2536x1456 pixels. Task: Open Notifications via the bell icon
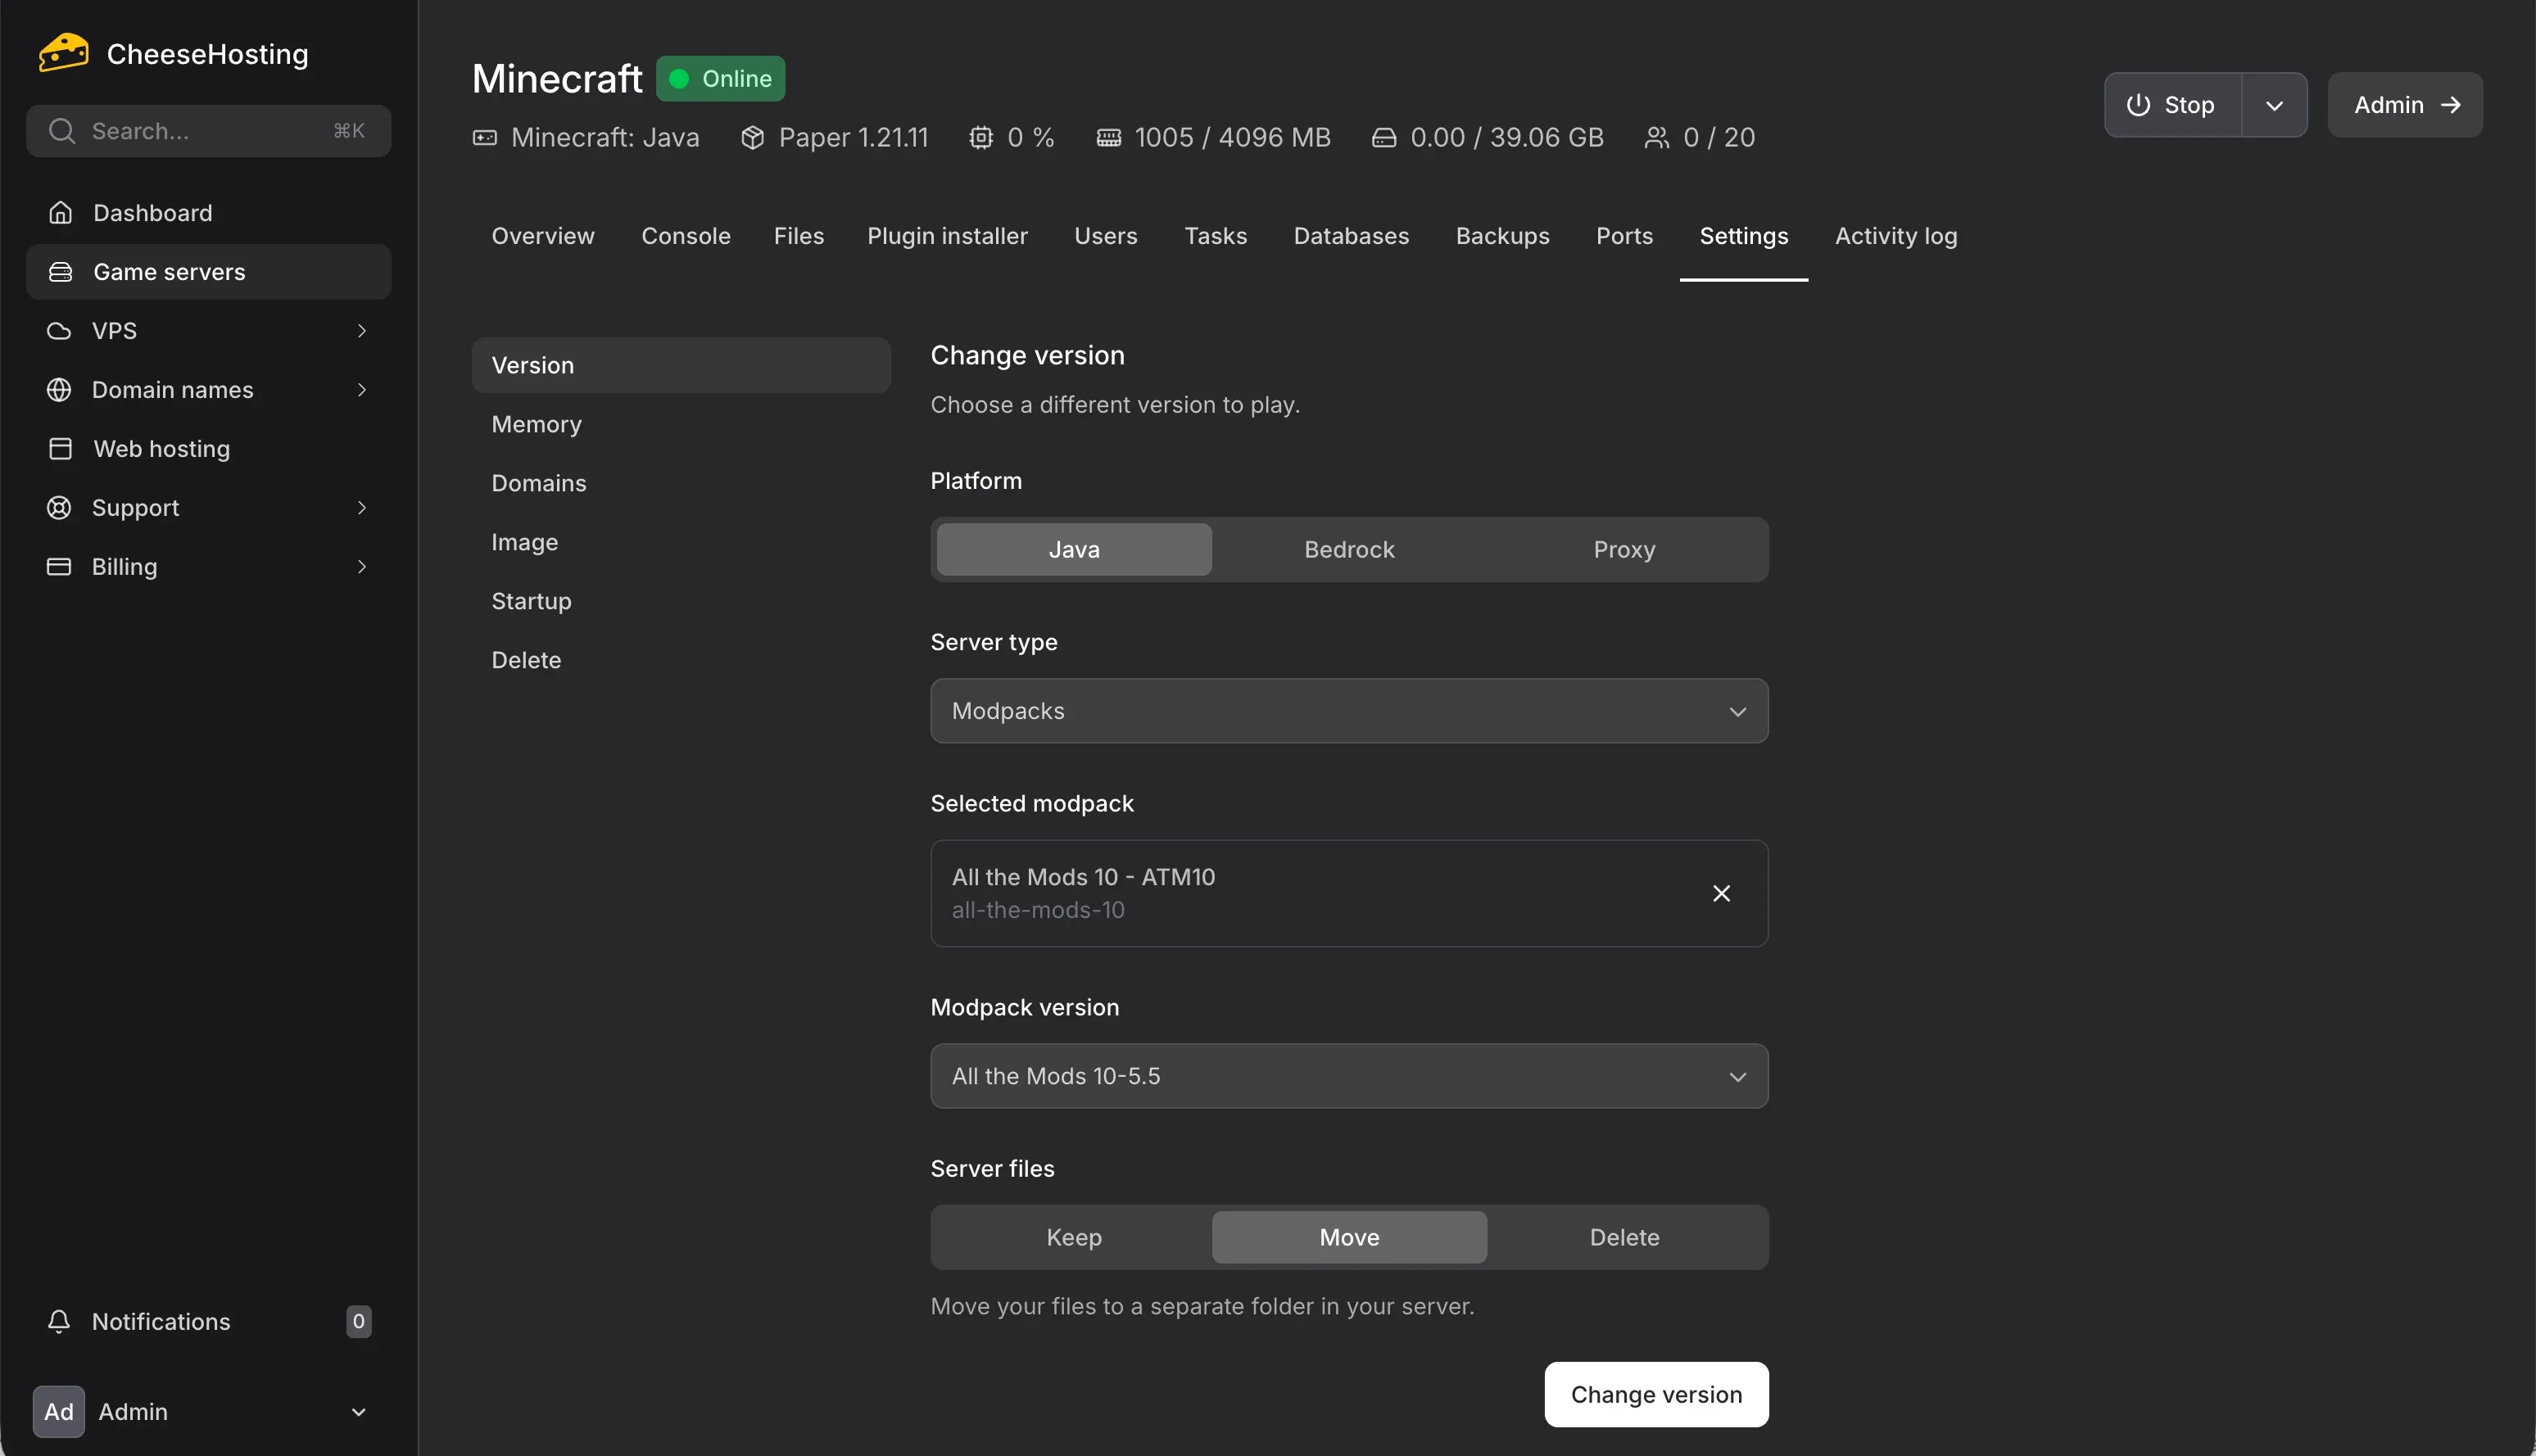pyautogui.click(x=59, y=1320)
